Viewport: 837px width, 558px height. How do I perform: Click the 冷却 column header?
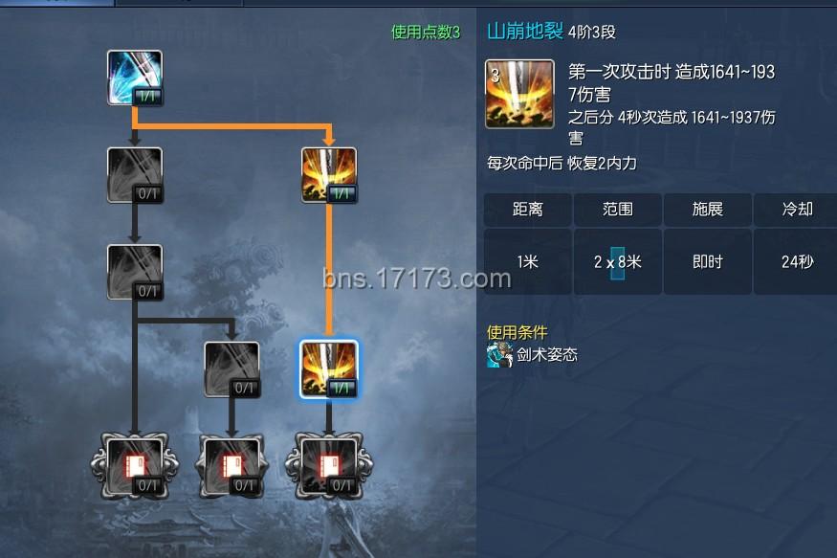[796, 210]
